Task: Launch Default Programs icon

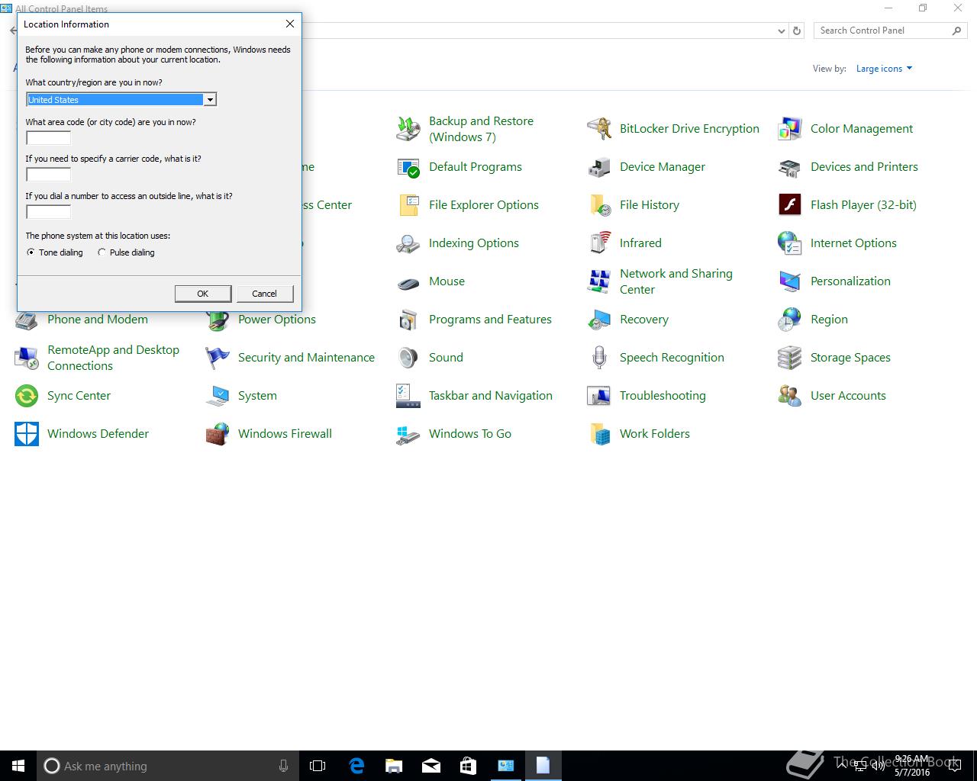Action: 408,167
